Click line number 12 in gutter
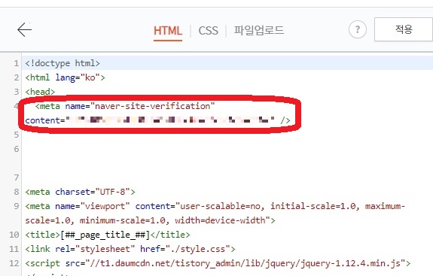The height and width of the screenshot is (276, 433). point(14,263)
